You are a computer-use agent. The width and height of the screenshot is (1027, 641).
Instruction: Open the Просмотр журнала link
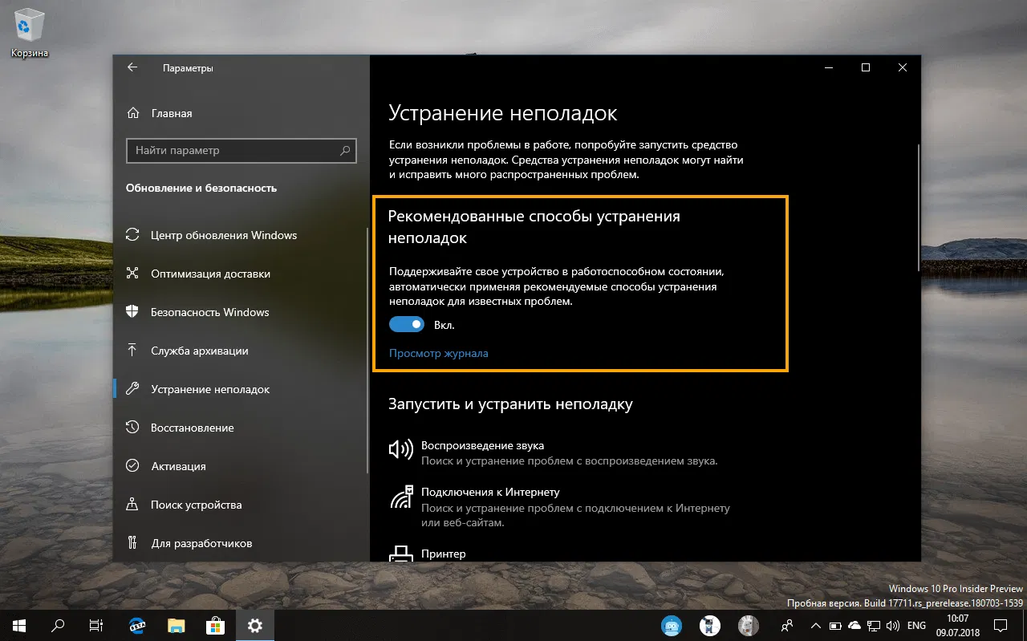pyautogui.click(x=438, y=353)
